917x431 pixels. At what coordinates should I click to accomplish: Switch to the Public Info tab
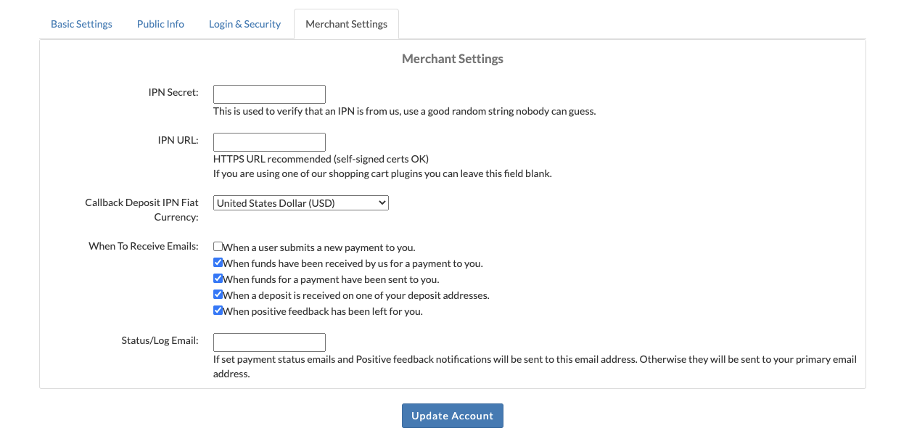coord(160,24)
